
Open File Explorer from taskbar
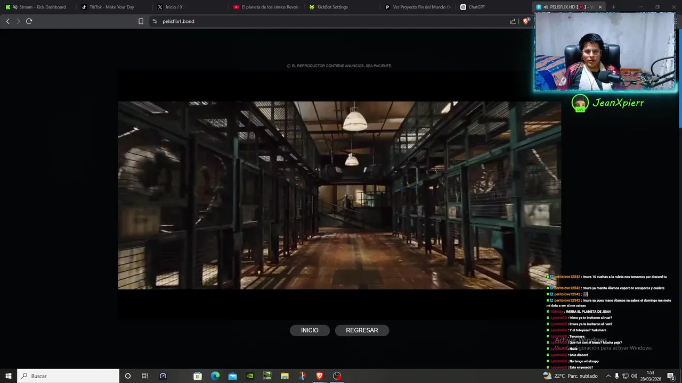(x=285, y=376)
